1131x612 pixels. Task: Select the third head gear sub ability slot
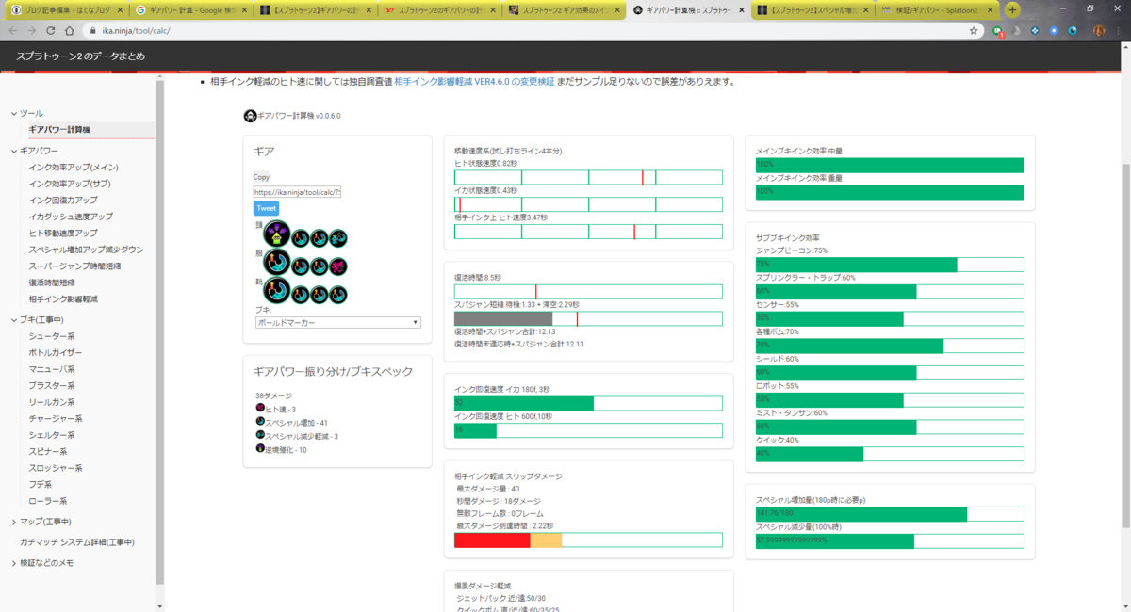point(338,238)
